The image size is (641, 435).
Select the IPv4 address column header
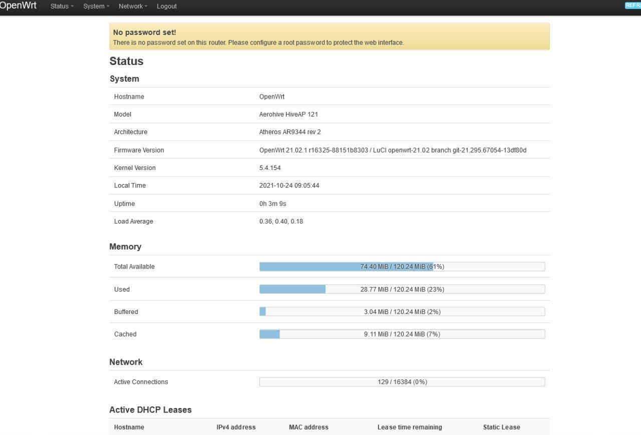(x=236, y=427)
